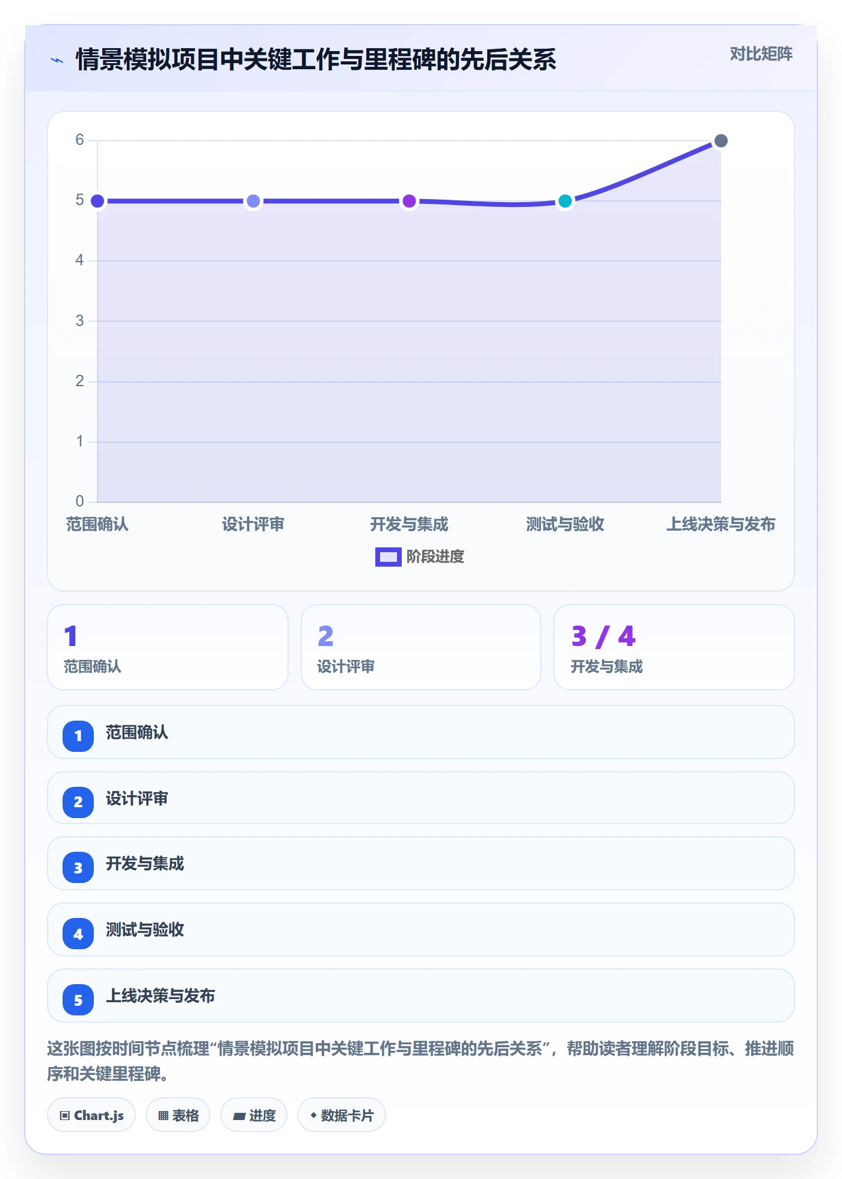This screenshot has width=842, height=1179.
Task: Click the 上线决策与发布 x-axis label
Action: (721, 525)
